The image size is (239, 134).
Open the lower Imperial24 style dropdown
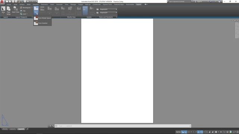108,13
